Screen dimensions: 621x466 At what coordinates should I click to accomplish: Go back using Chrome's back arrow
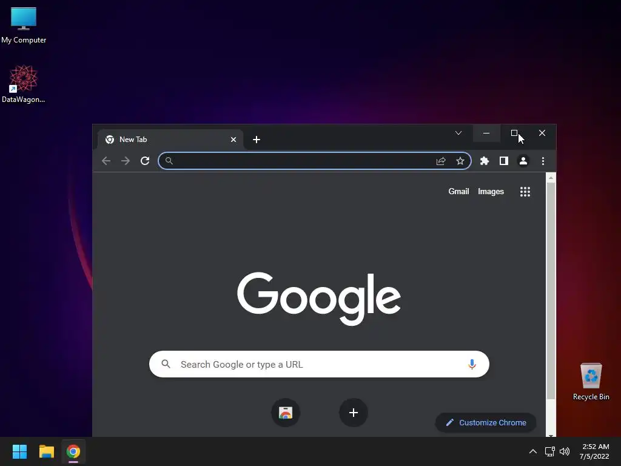pos(106,161)
